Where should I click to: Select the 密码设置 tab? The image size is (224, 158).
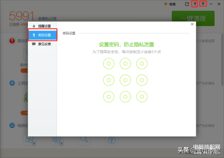[42, 35]
